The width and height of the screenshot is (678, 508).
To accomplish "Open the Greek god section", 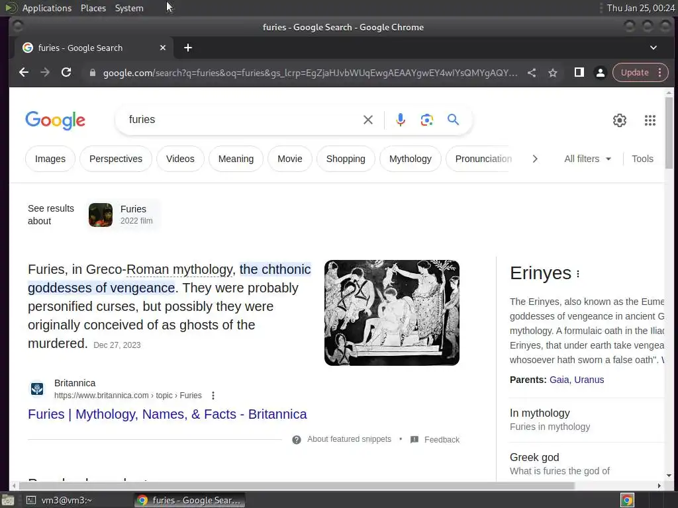I will (587, 464).
